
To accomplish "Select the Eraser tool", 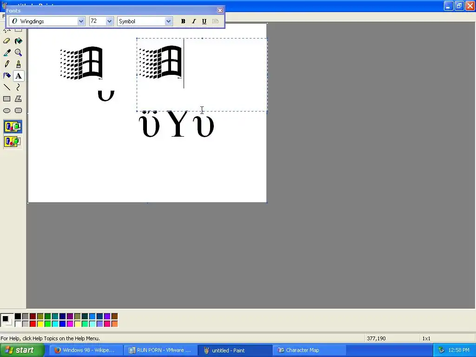I will [x=7, y=41].
